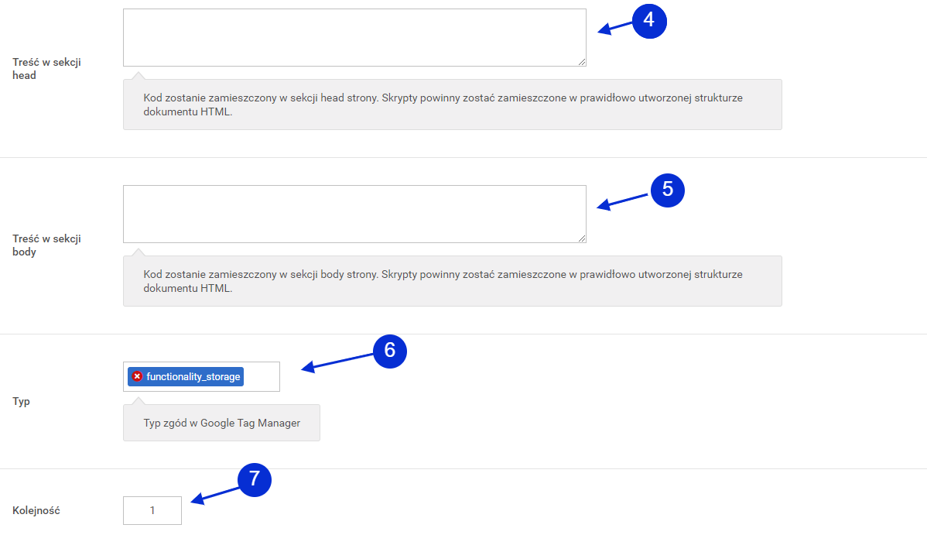Click the 'Treść w sekcji head' label
The image size is (927, 535).
click(x=46, y=69)
